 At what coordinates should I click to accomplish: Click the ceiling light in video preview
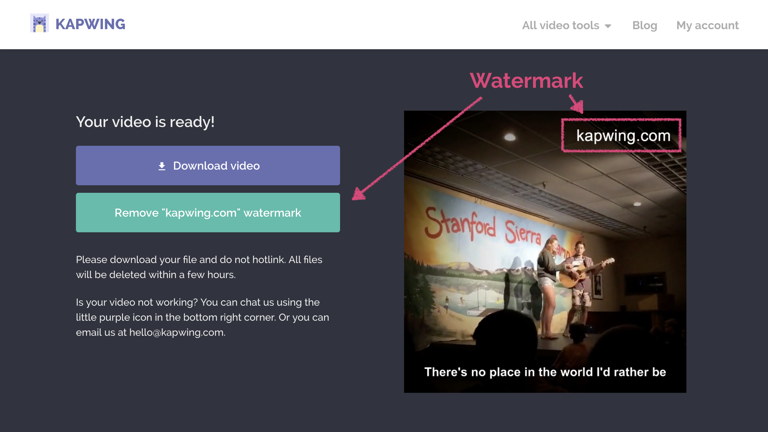(510, 137)
